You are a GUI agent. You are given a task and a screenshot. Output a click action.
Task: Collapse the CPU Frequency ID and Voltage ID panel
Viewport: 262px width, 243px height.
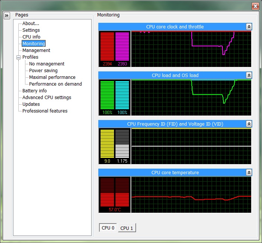(249, 124)
